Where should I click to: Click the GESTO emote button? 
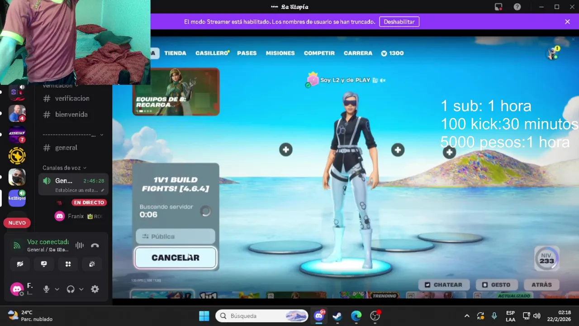pyautogui.click(x=496, y=285)
